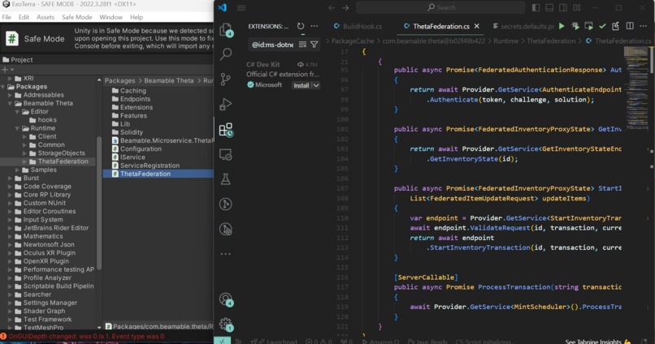Customize layout from the title bar
The image size is (655, 344).
[x=577, y=7]
